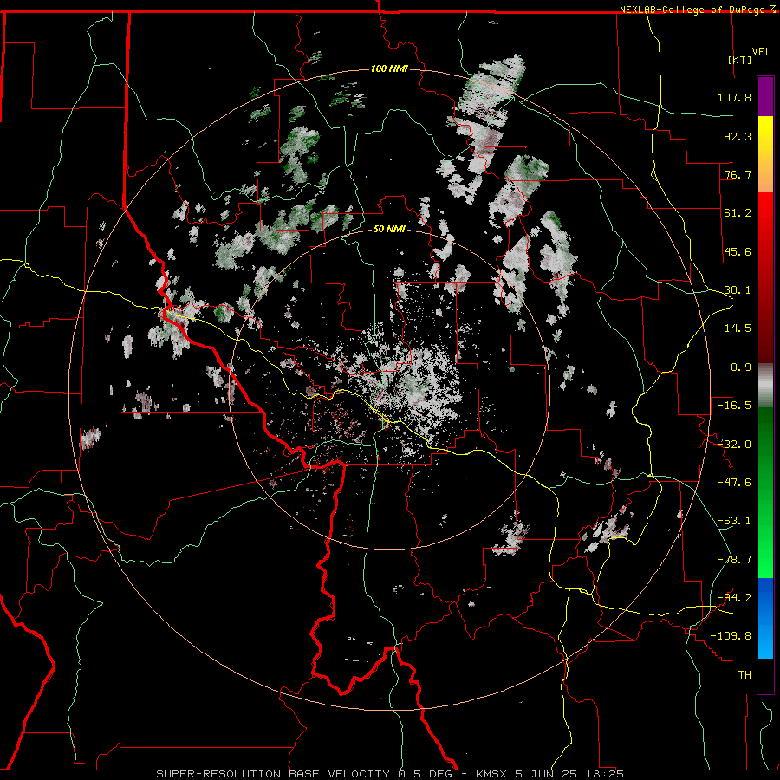Click the VEL legend title
Viewport: 780px width, 780px height.
pos(761,52)
